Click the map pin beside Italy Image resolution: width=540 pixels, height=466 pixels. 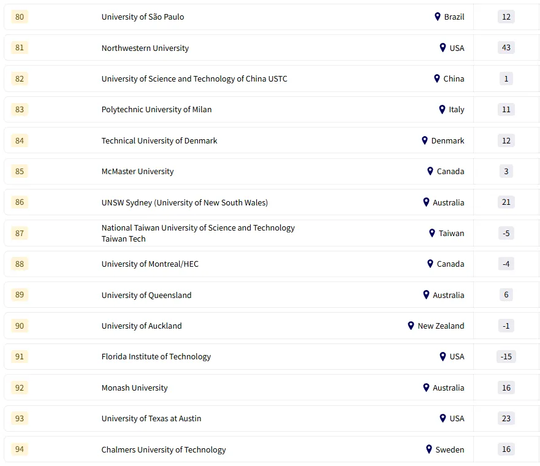[x=442, y=109]
